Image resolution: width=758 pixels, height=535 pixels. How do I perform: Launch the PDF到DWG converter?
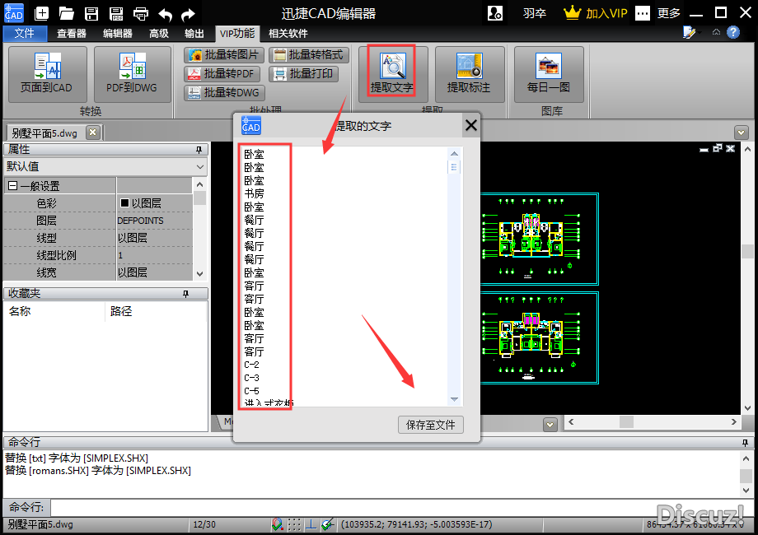[132, 73]
